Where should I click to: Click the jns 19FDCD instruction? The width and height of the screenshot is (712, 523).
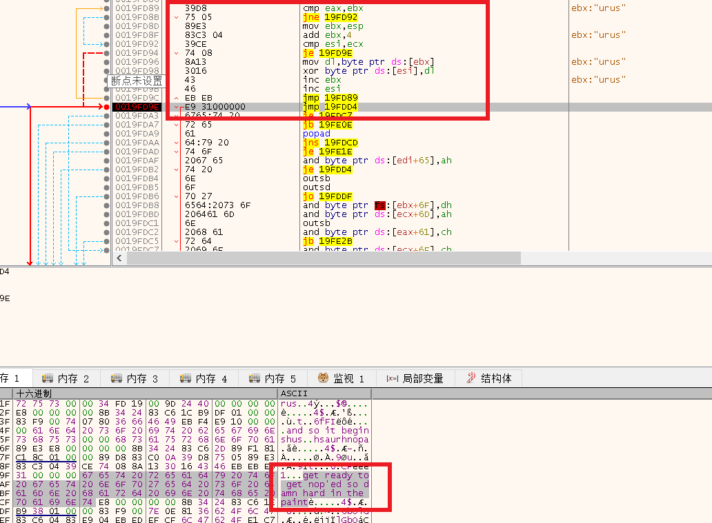coord(330,143)
